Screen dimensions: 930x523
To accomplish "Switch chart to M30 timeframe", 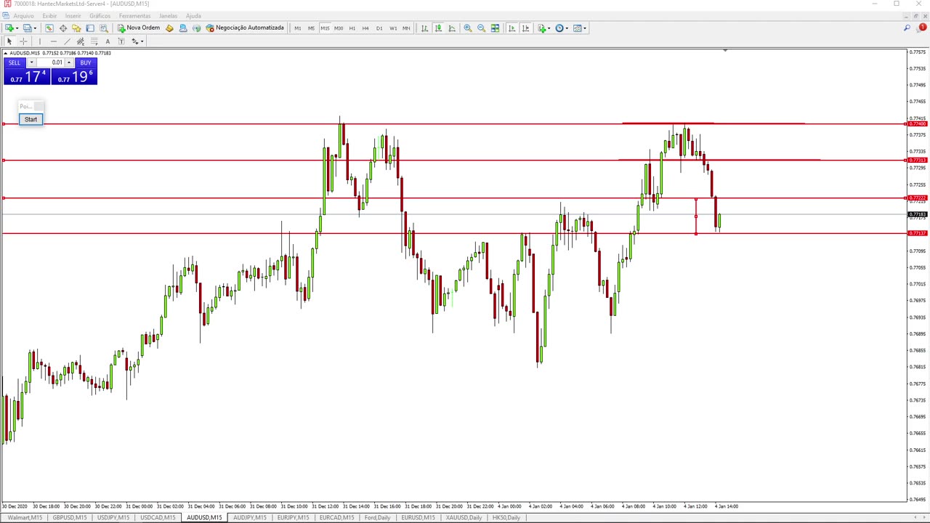I will (339, 28).
